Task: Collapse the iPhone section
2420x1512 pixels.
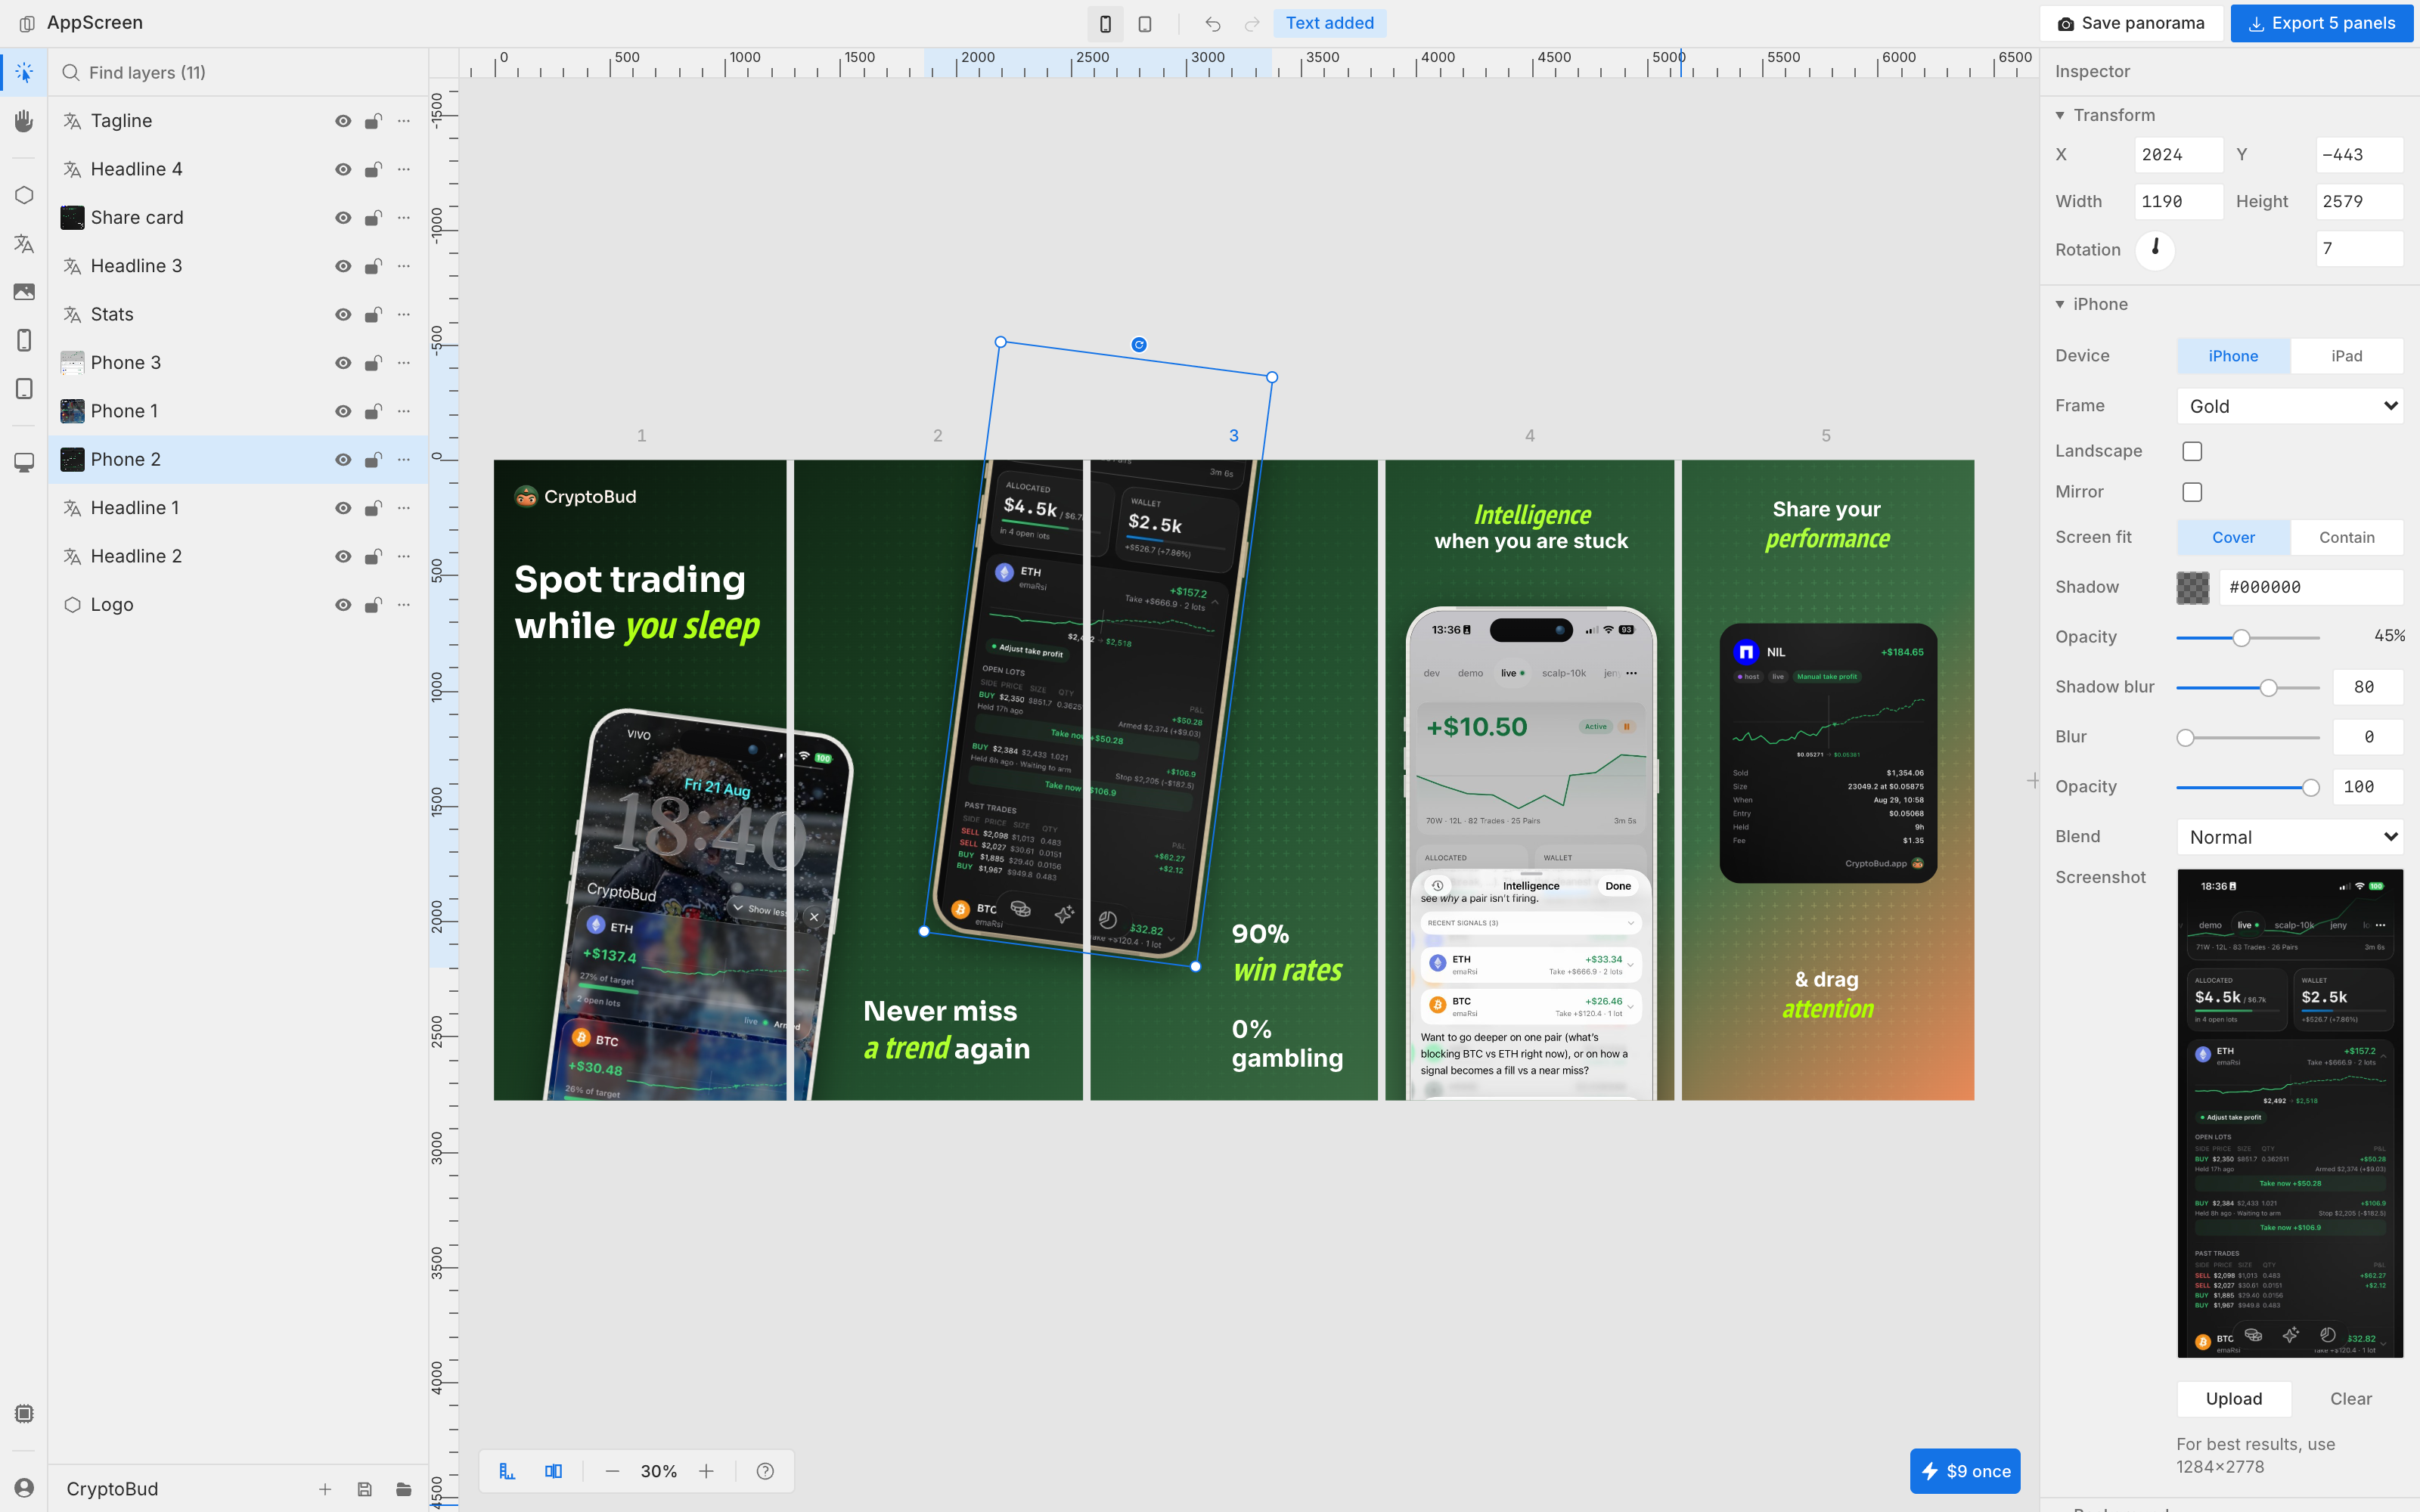Action: coord(2060,304)
